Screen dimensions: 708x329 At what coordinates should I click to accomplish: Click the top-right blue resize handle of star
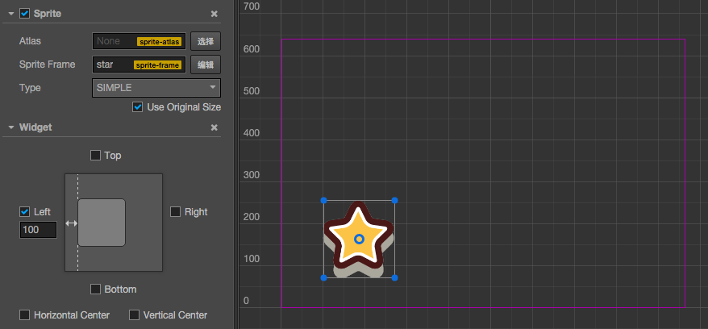click(x=394, y=200)
